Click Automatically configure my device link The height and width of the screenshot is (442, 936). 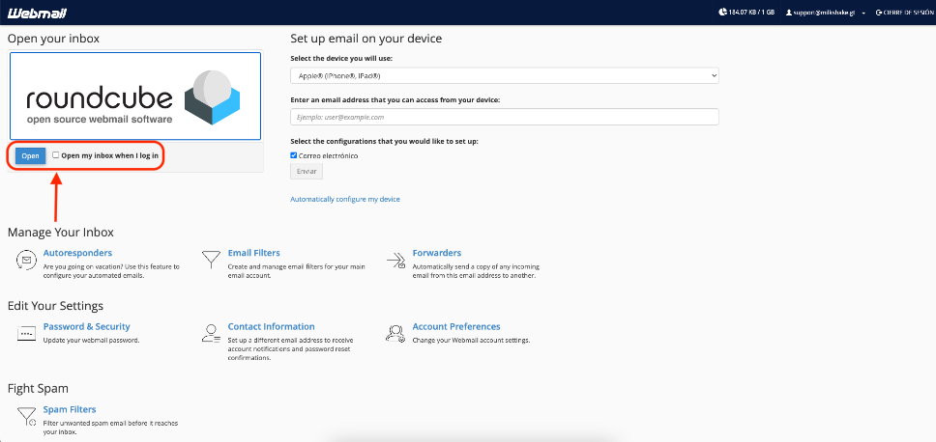click(345, 199)
